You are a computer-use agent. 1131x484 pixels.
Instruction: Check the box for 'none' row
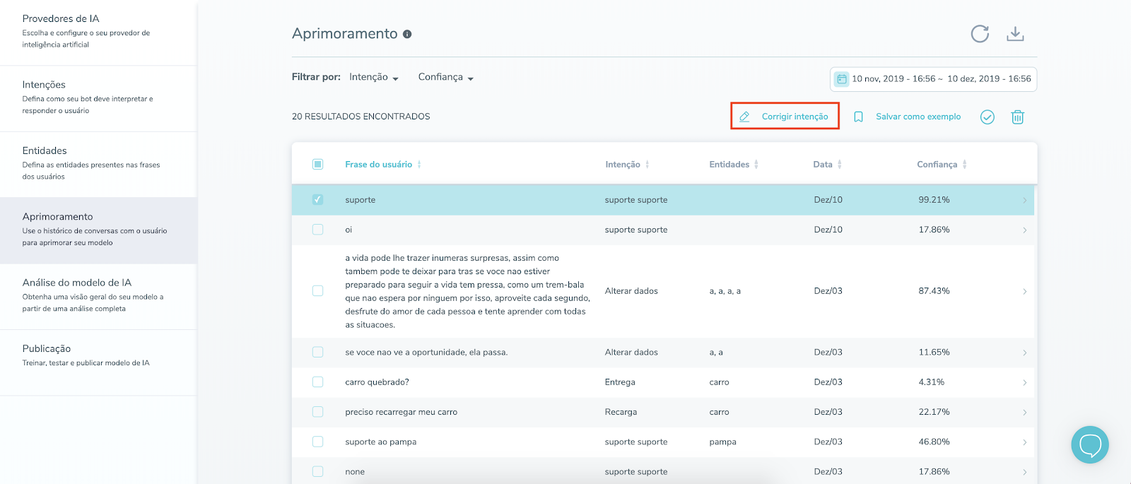317,471
